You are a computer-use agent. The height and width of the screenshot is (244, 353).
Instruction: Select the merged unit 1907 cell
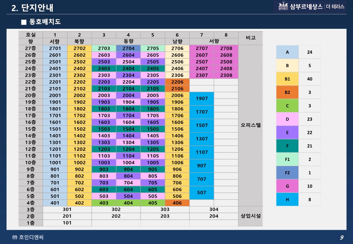point(202,99)
